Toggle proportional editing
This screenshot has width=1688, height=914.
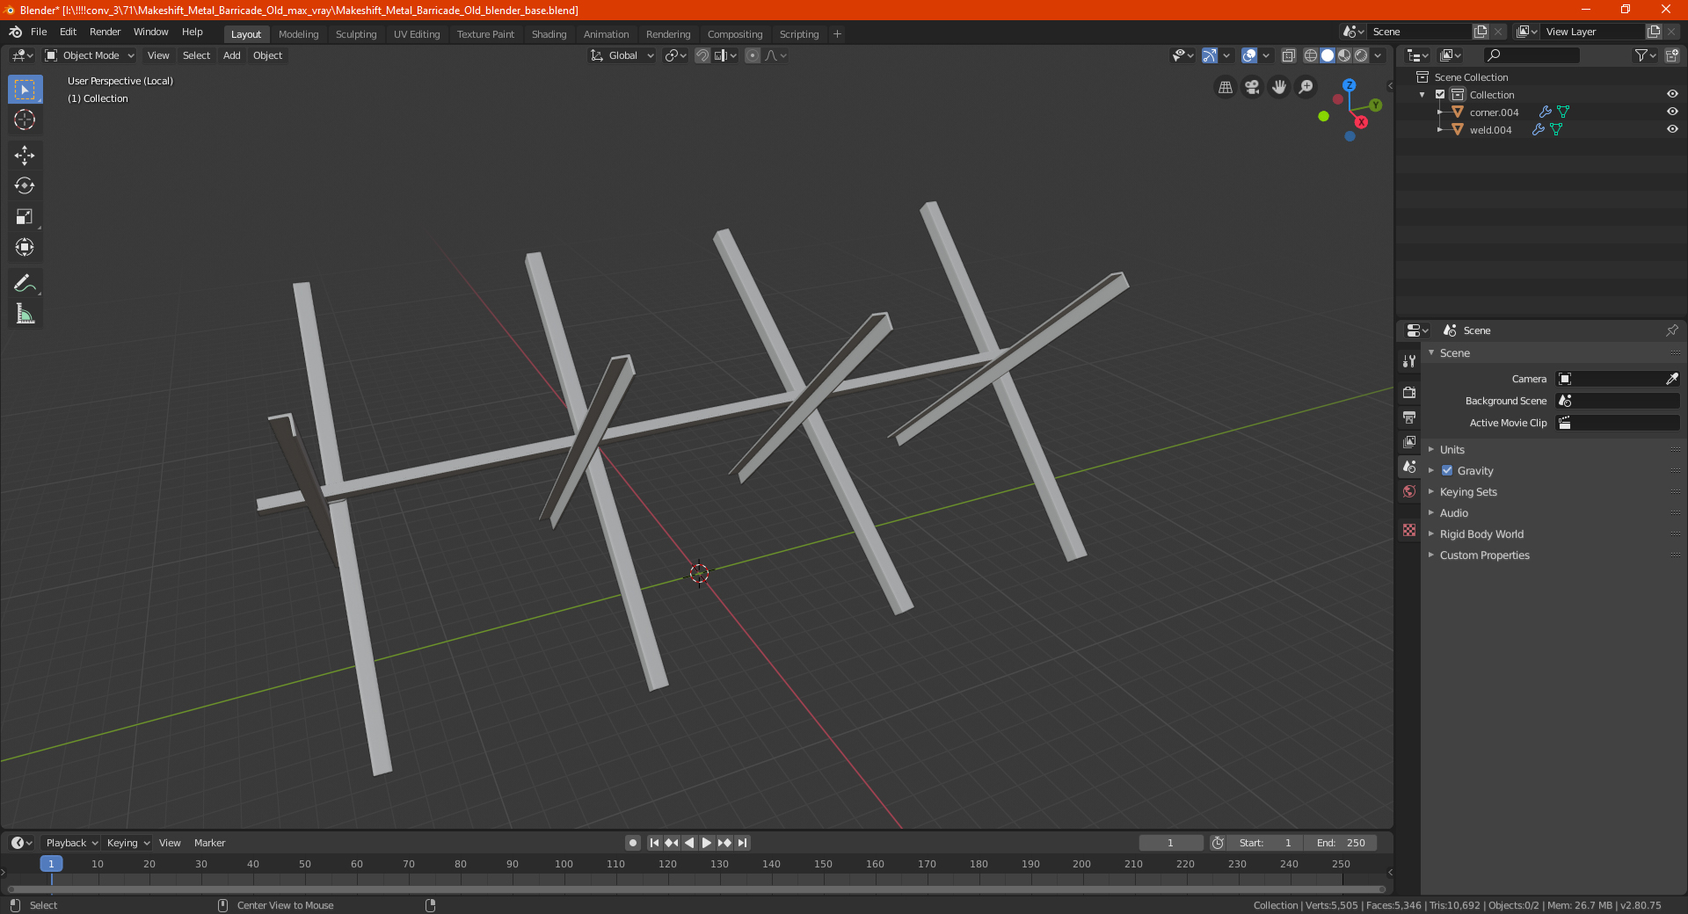click(752, 55)
